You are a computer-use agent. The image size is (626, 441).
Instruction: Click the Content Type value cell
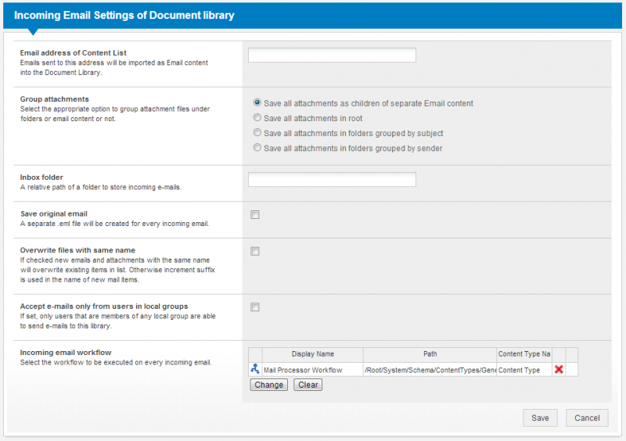[x=524, y=370]
